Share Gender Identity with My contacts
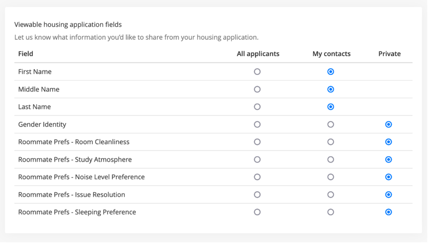Viewport: 428px width, 243px height. pos(331,124)
